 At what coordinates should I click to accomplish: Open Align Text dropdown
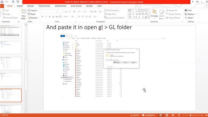[110, 14]
